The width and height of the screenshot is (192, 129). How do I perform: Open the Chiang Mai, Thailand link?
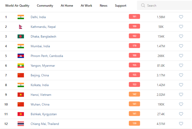45,124
